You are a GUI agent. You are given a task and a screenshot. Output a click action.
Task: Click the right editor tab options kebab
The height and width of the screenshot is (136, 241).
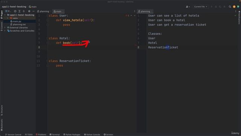pyautogui.click(x=236, y=11)
